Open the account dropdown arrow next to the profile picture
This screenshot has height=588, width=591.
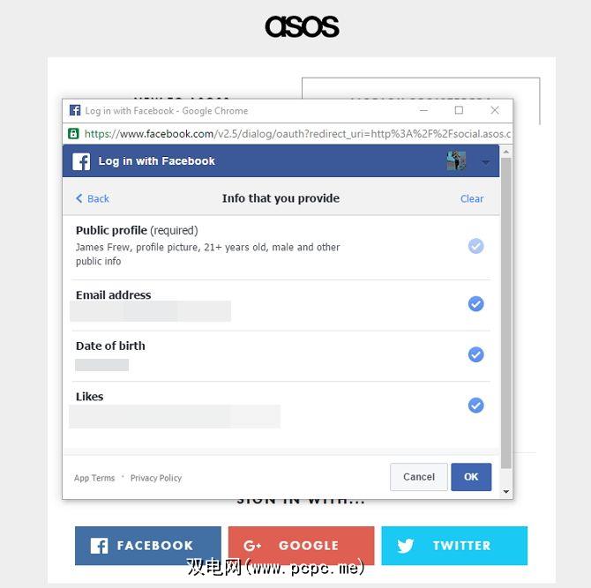coord(485,162)
